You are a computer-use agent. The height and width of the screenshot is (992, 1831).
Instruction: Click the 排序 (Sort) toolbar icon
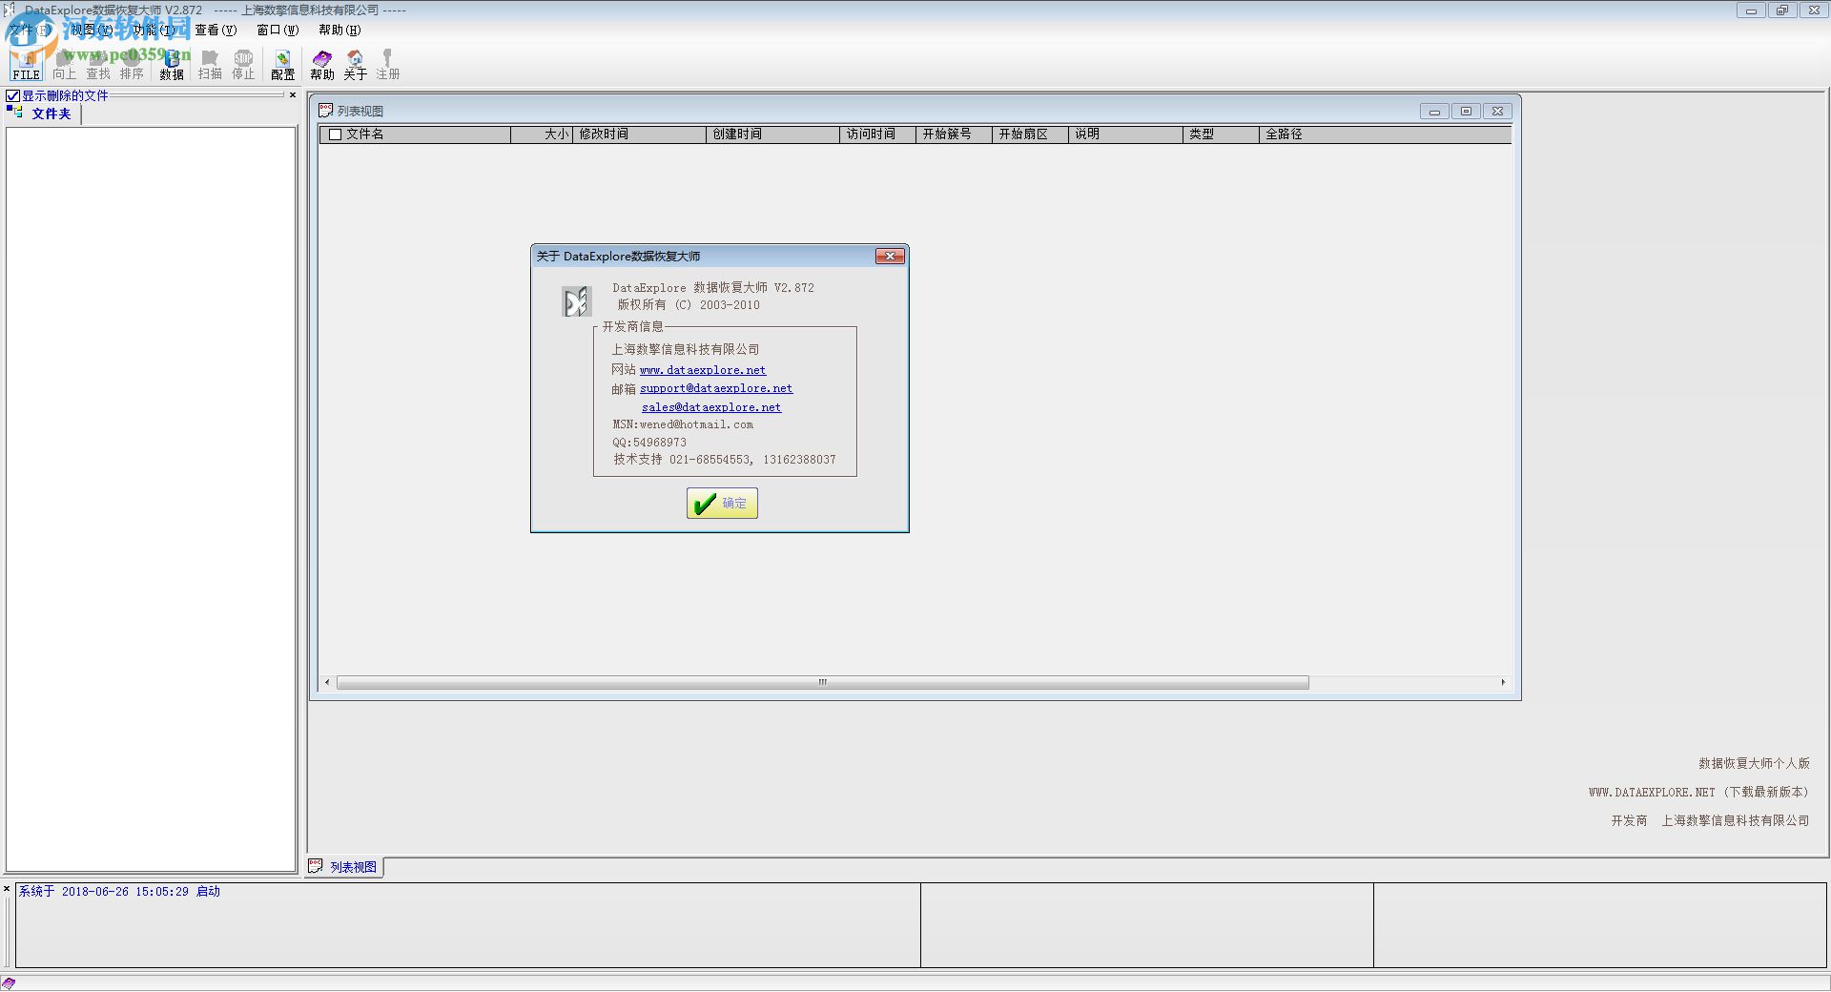[x=132, y=65]
